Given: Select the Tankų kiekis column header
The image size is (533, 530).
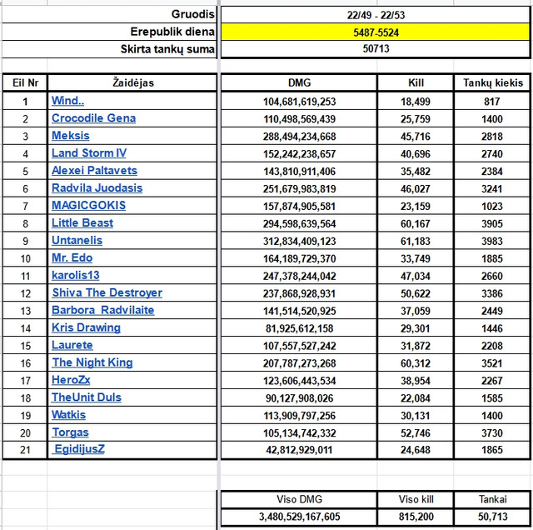Looking at the screenshot, I should pos(492,82).
